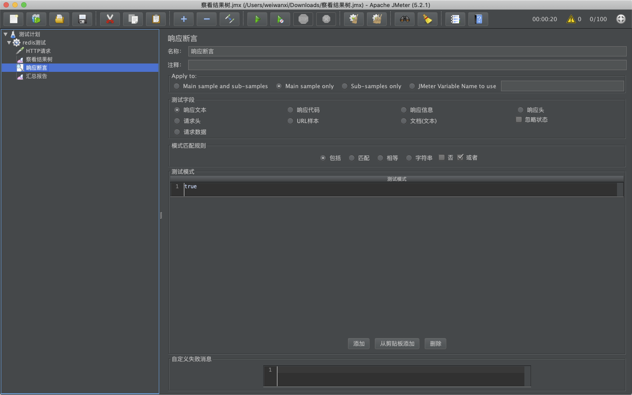The image size is (632, 395).
Task: Open the Function Helper dialog icon
Action: click(456, 19)
